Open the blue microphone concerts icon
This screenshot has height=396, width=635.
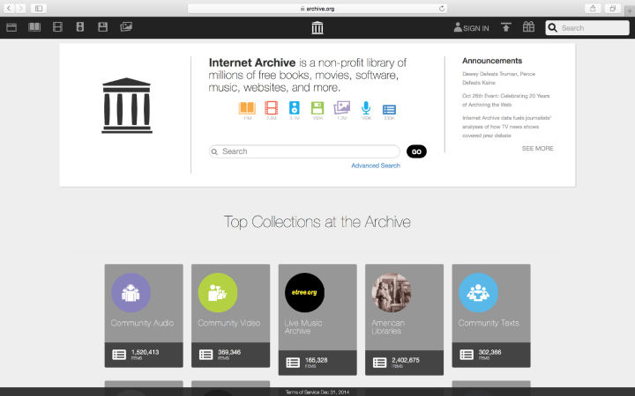click(x=366, y=108)
